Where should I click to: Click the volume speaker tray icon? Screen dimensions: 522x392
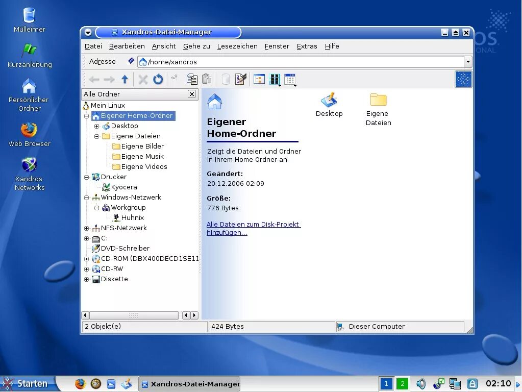coord(421,384)
